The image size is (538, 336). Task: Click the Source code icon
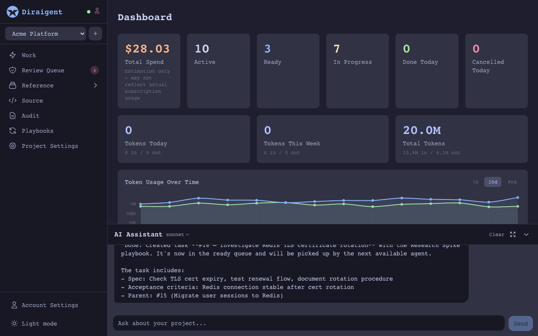tap(13, 100)
